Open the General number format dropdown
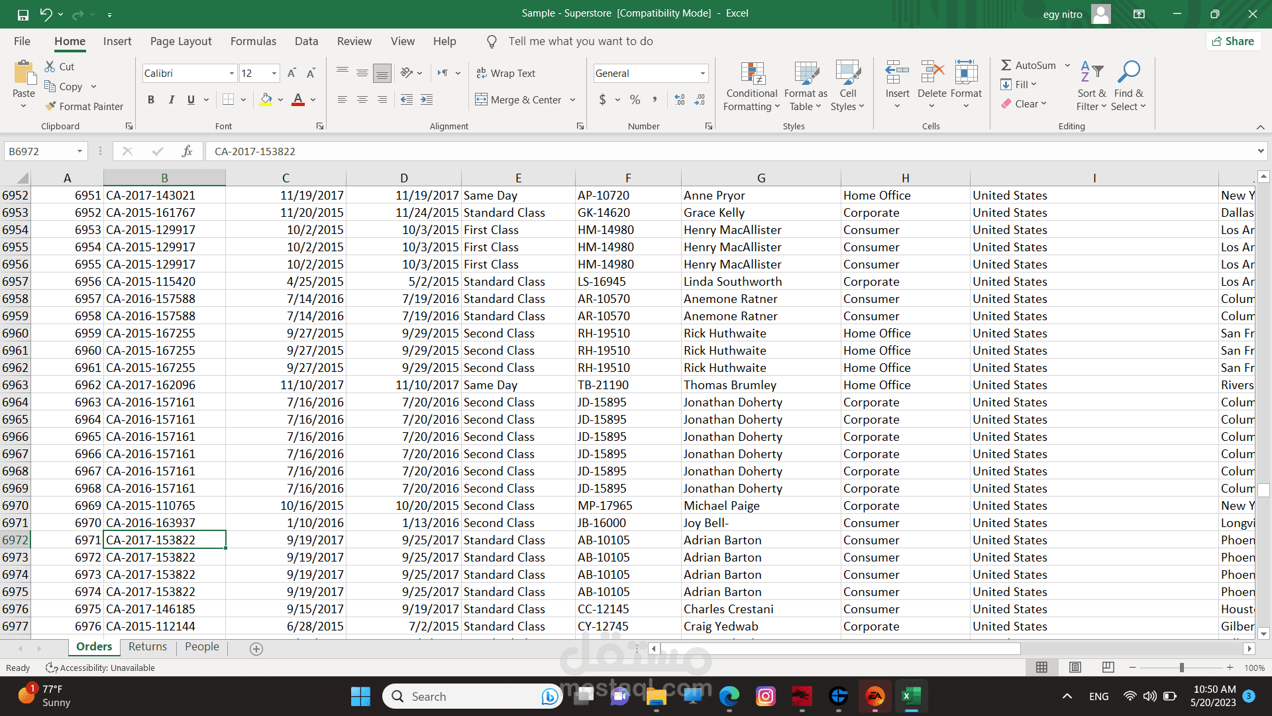Image resolution: width=1272 pixels, height=716 pixels. coord(702,73)
